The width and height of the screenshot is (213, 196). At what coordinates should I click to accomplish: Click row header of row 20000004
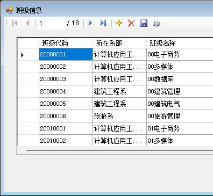29,91
